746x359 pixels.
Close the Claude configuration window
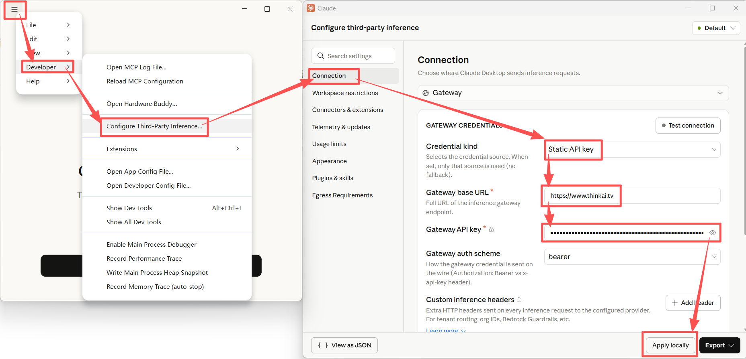[736, 8]
